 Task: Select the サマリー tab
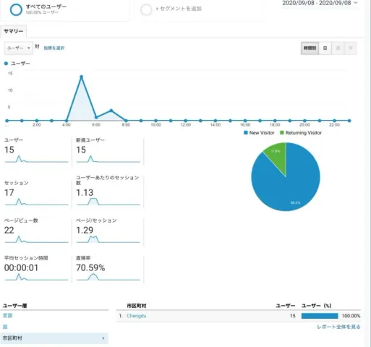pos(14,31)
